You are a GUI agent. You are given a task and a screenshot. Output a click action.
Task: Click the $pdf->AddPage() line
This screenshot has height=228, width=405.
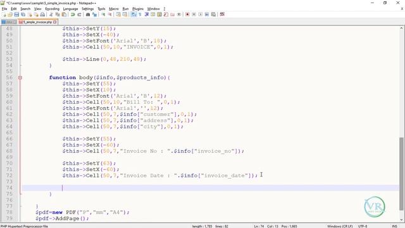point(62,218)
